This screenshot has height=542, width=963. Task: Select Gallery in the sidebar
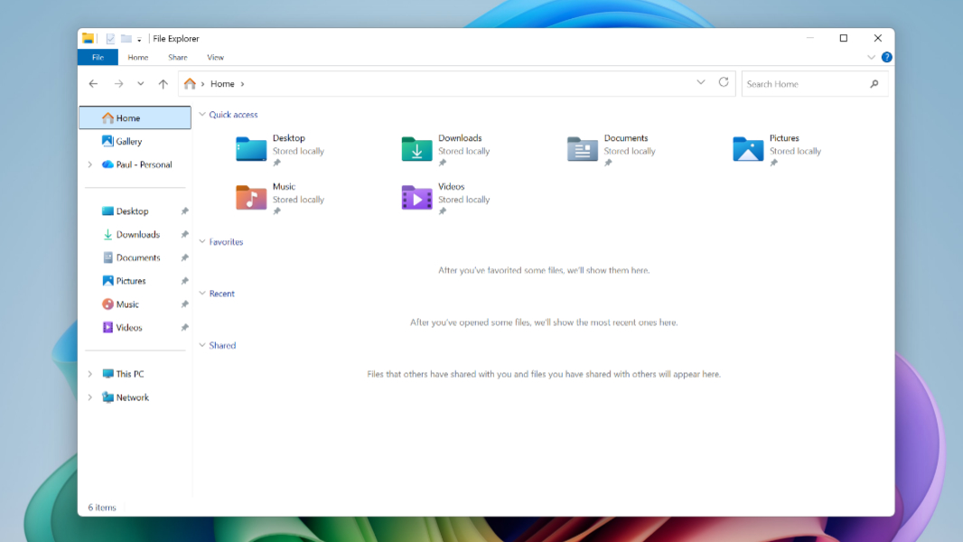pos(128,142)
